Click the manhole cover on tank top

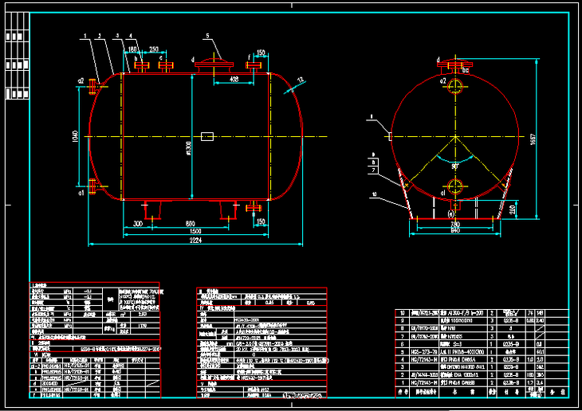point(215,63)
